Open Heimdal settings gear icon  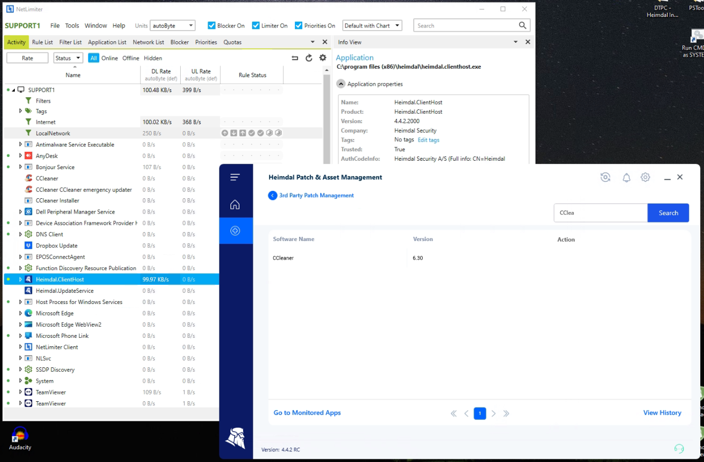[x=645, y=177]
